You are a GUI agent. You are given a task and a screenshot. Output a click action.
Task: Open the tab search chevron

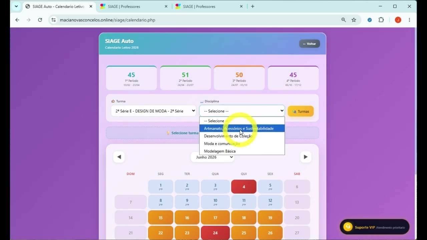pyautogui.click(x=16, y=6)
